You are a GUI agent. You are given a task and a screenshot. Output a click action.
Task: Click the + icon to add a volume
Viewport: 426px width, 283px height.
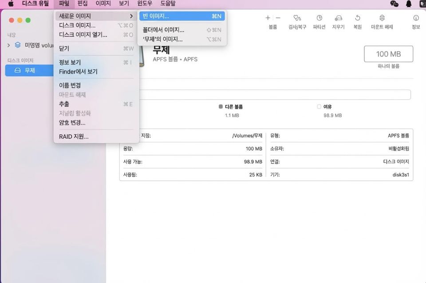tap(268, 18)
